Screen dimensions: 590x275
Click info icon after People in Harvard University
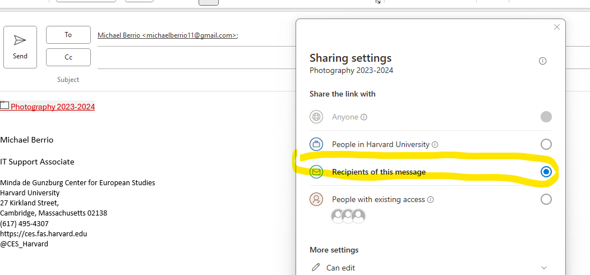(x=435, y=145)
